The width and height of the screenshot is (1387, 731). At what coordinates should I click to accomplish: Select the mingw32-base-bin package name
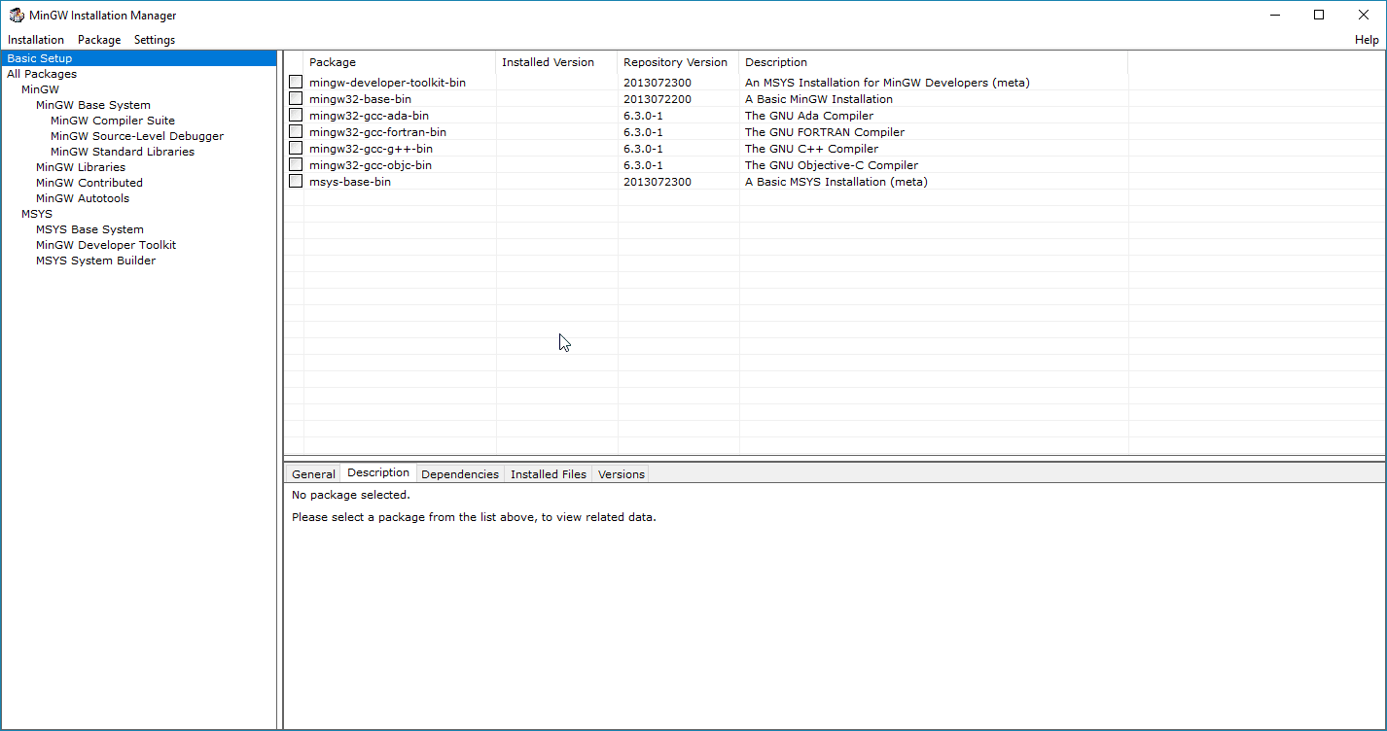pos(360,99)
